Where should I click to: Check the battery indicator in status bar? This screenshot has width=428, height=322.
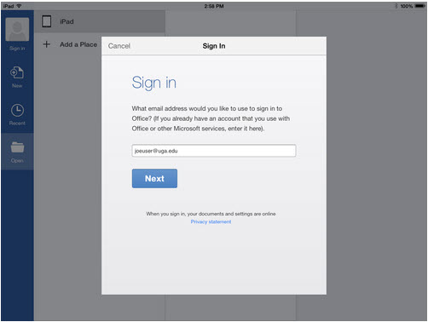[x=419, y=6]
